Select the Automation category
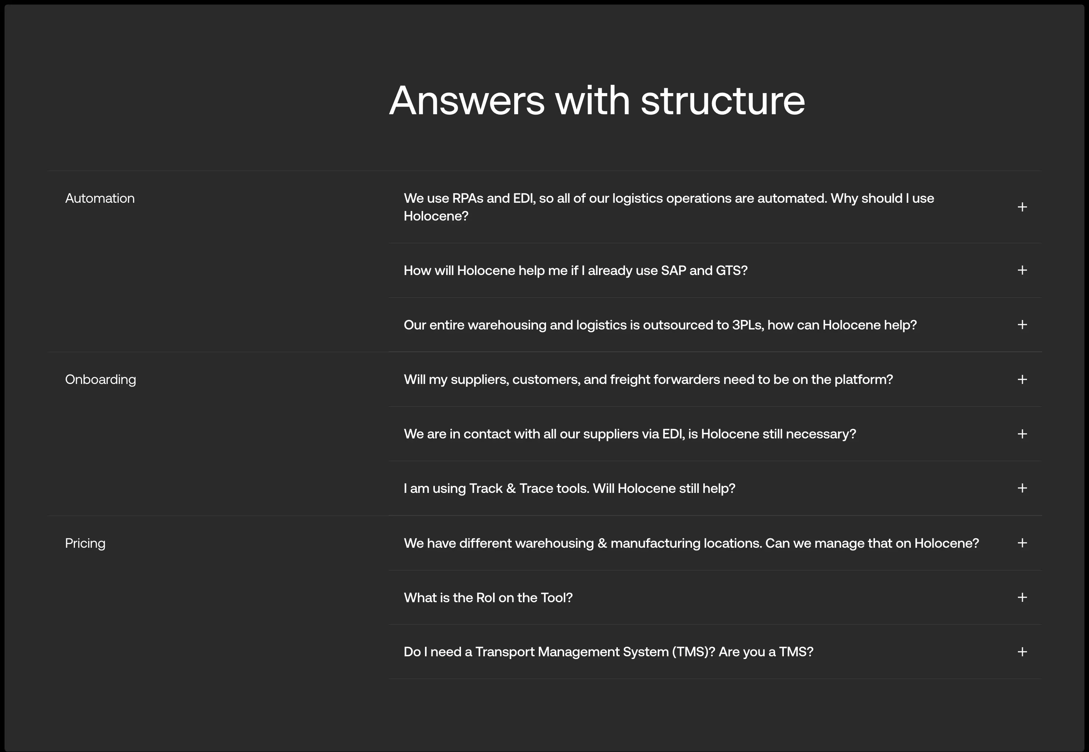 pos(99,198)
